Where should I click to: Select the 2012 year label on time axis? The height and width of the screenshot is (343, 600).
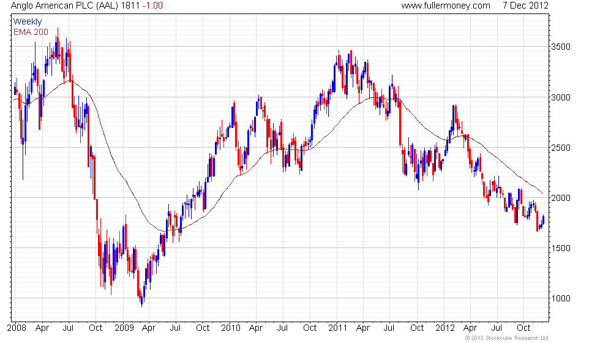[445, 328]
